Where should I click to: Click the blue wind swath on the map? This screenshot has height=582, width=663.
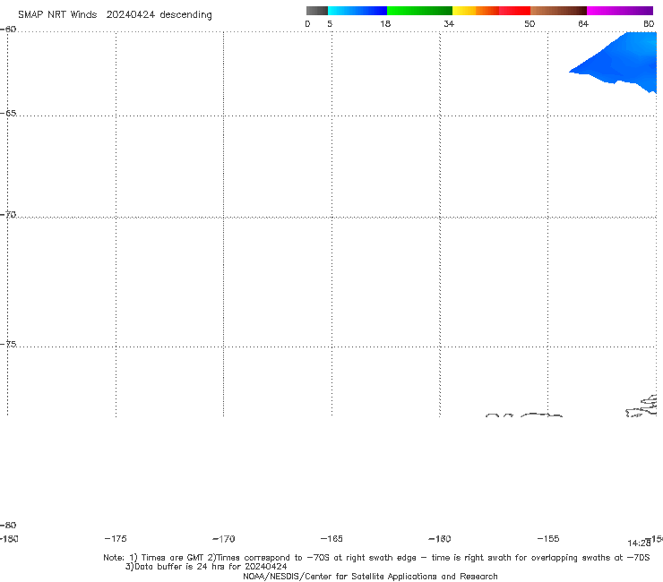point(624,61)
